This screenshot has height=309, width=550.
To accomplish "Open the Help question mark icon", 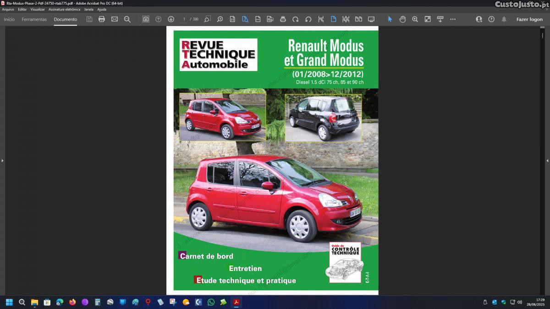I will point(491,19).
